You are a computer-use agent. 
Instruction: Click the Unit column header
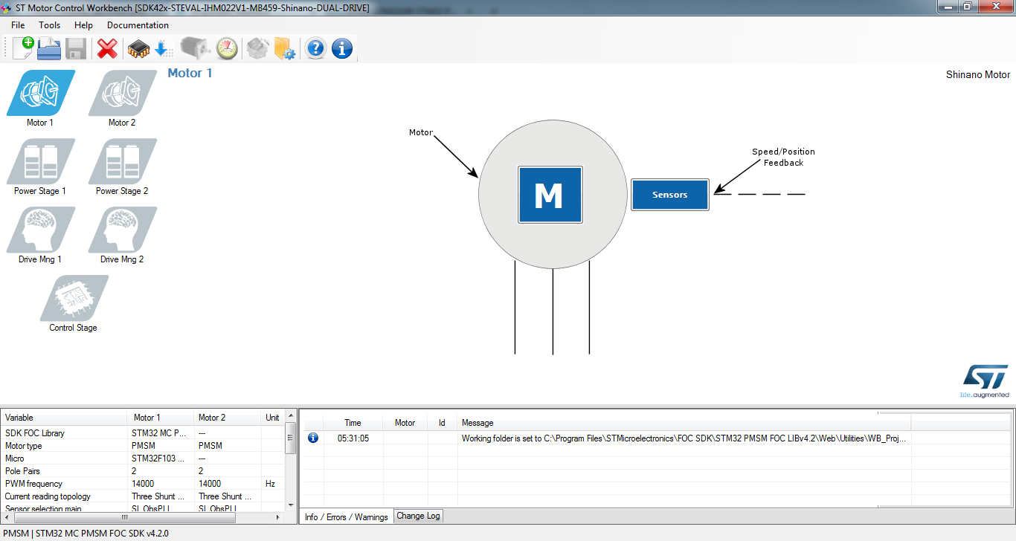pos(273,418)
